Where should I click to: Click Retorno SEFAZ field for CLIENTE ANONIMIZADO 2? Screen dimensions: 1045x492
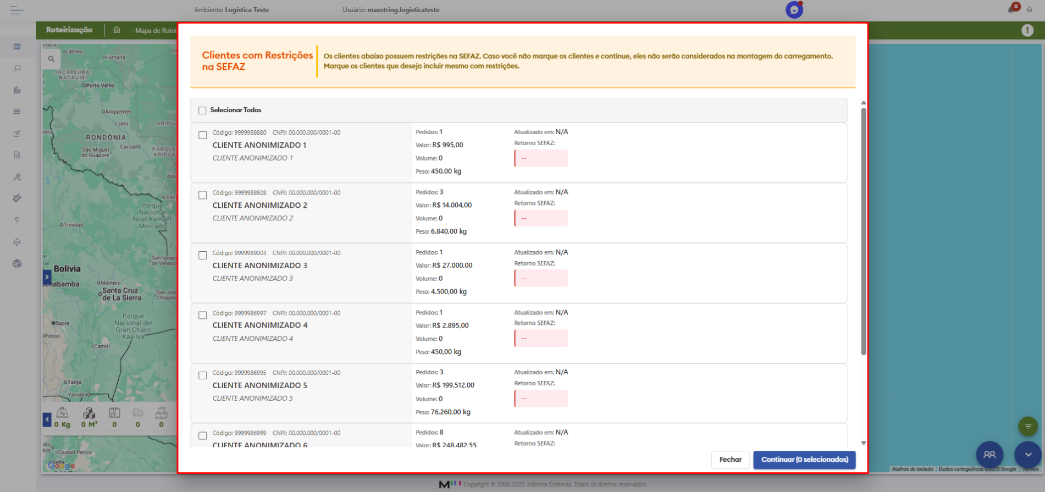click(541, 218)
